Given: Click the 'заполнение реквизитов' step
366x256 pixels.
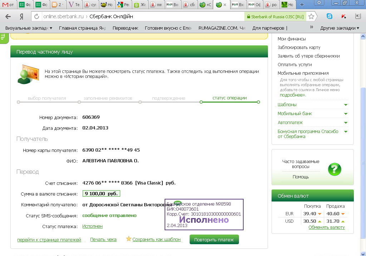Looking at the screenshot, I should click(x=108, y=98).
